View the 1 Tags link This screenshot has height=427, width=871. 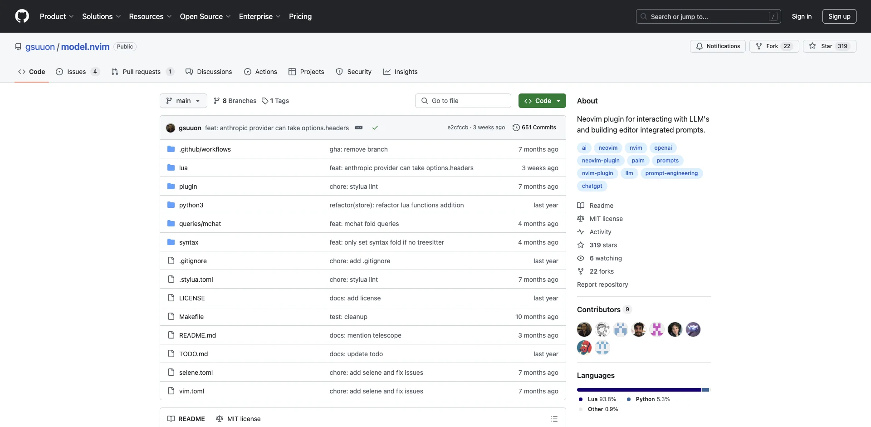[275, 101]
